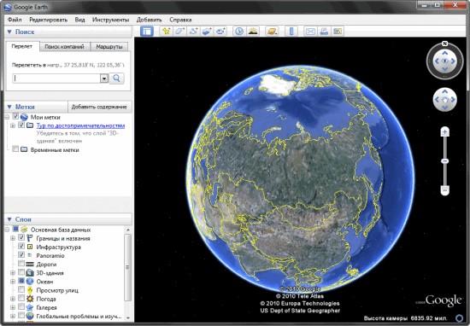Image resolution: width=470 pixels, height=326 pixels.
Task: Enable the 3D-здания layer checkbox
Action: point(21,272)
